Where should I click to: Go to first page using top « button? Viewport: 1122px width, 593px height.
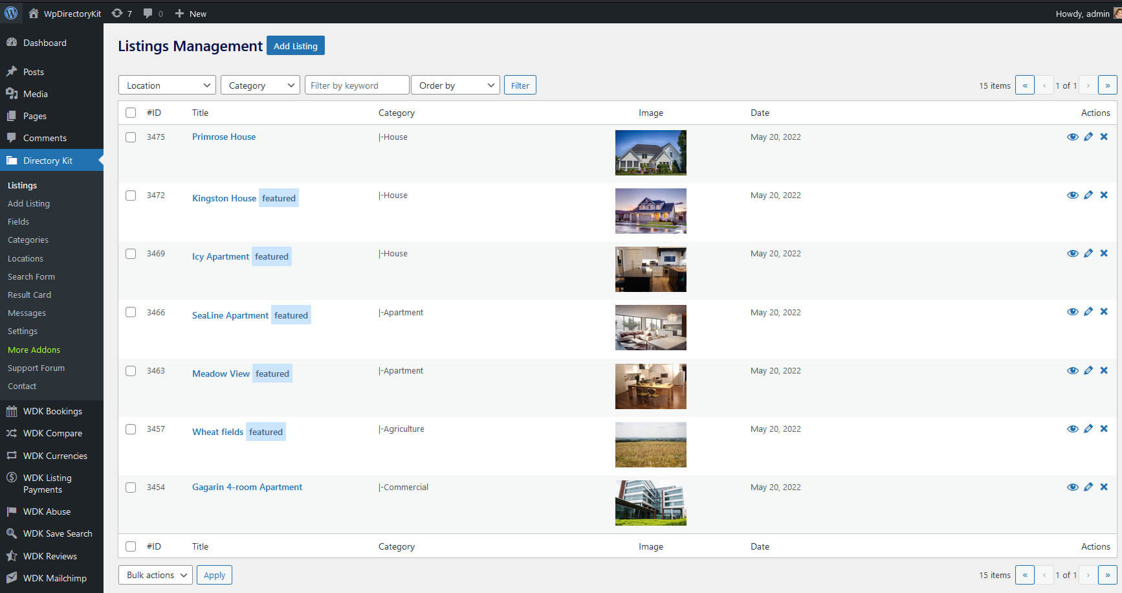coord(1025,85)
